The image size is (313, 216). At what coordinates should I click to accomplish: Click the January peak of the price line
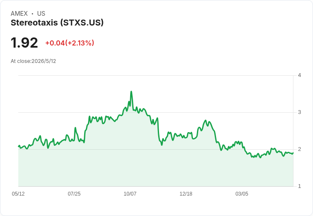(205, 120)
